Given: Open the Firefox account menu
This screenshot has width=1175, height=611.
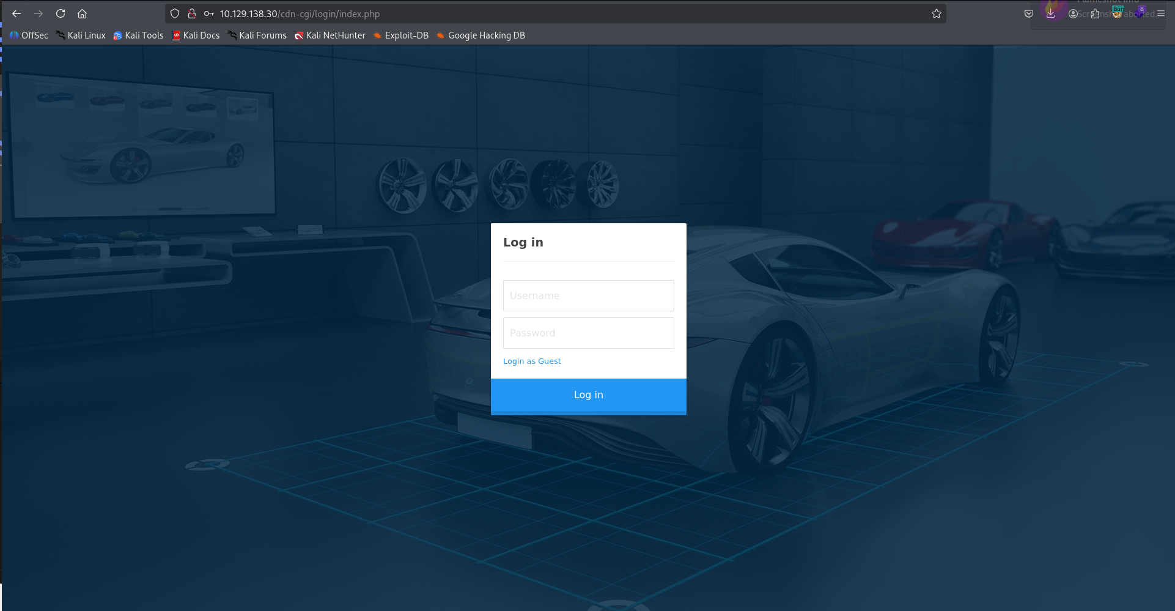Looking at the screenshot, I should (x=1074, y=13).
